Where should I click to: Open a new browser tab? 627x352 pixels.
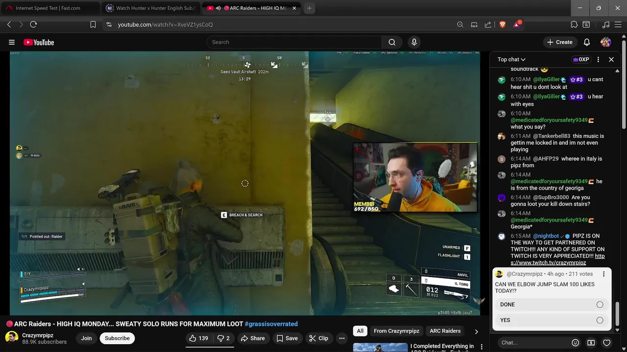(x=309, y=8)
